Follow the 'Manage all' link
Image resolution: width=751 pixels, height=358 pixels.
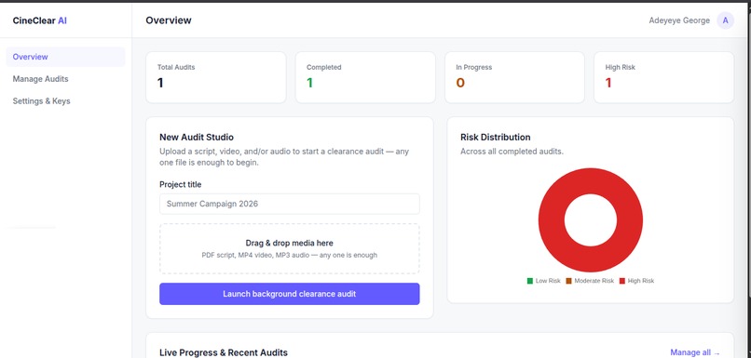tap(695, 352)
